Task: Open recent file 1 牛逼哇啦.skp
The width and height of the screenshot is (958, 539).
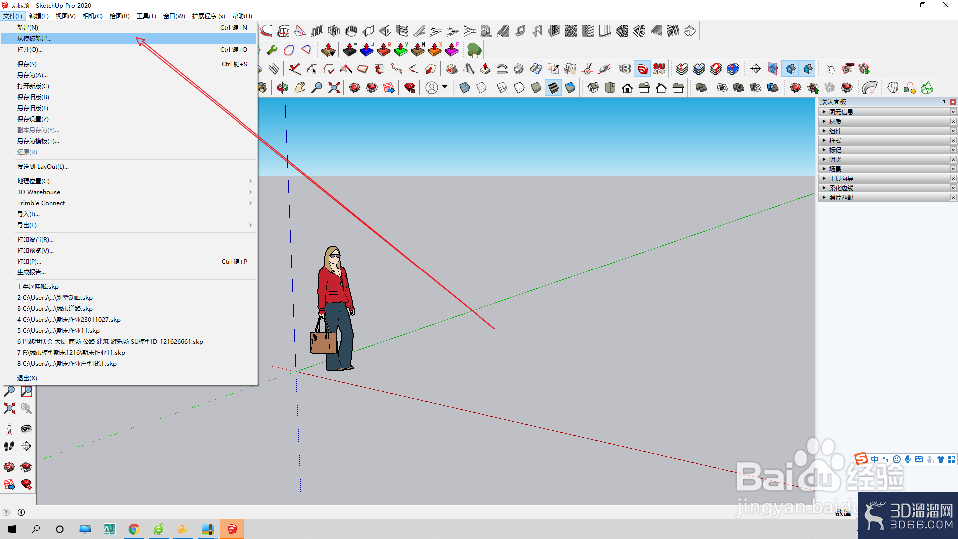Action: [x=129, y=287]
